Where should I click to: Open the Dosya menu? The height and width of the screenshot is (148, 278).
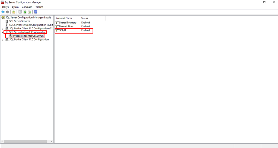[x=6, y=7]
